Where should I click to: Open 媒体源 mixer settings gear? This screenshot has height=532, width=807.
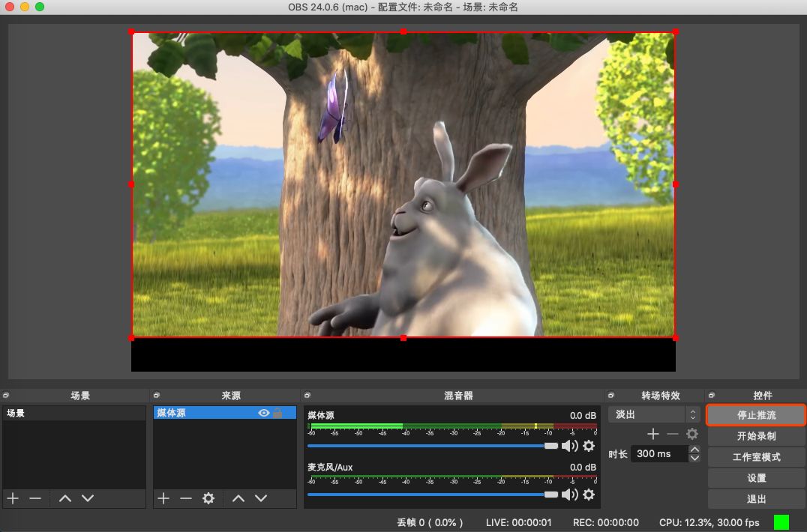[x=589, y=446]
